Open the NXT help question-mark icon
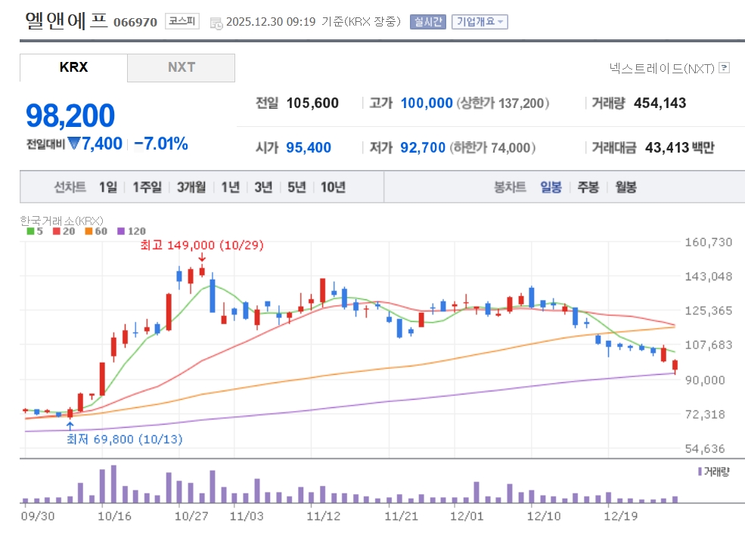This screenshot has width=745, height=541. (724, 68)
